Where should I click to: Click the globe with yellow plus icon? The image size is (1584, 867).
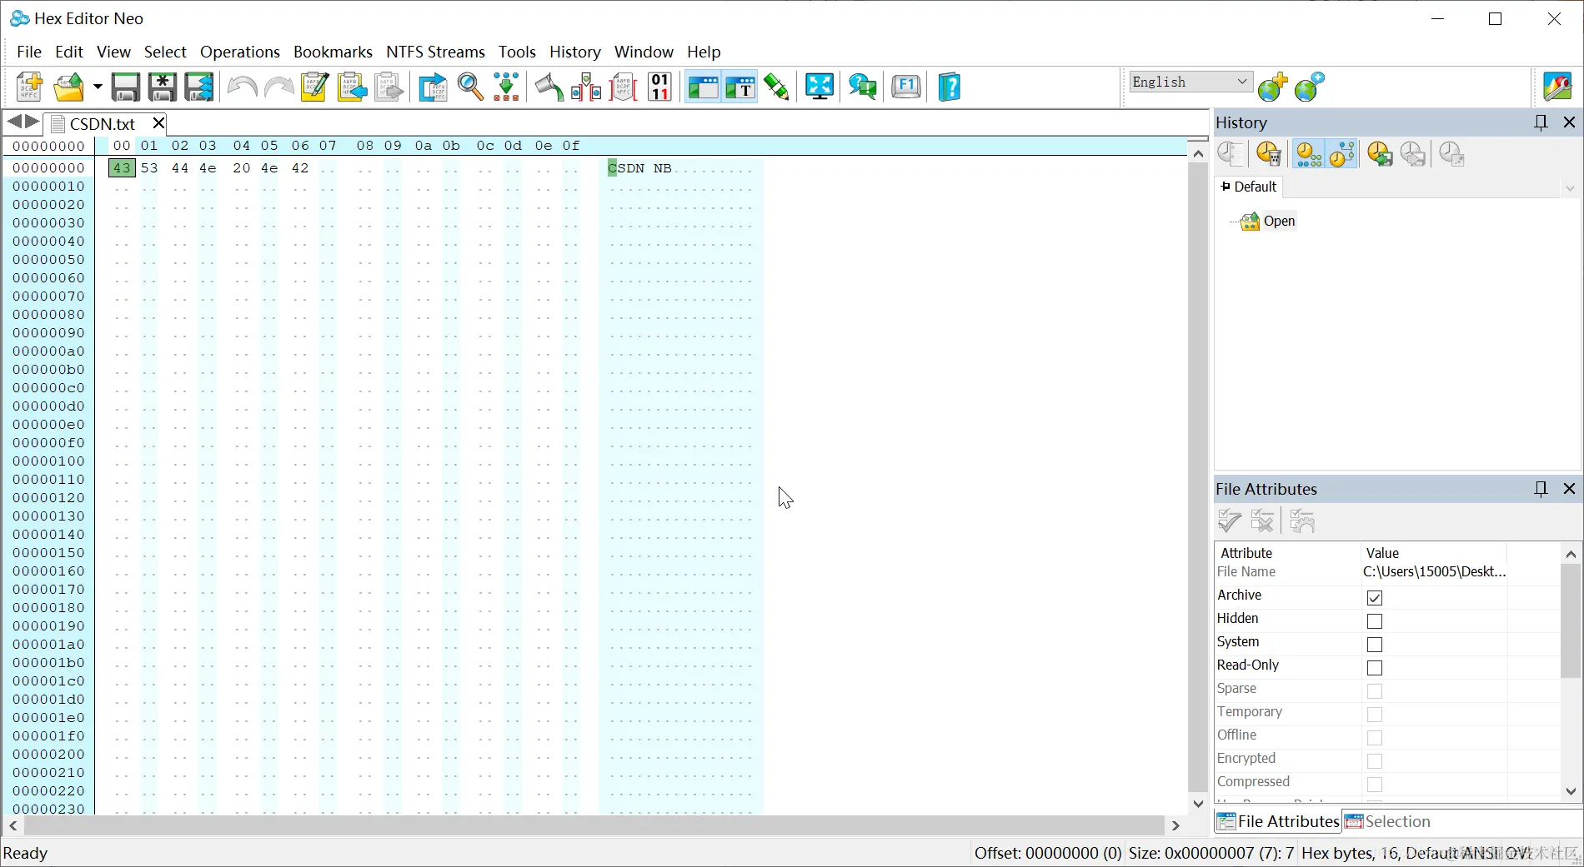pyautogui.click(x=1273, y=87)
